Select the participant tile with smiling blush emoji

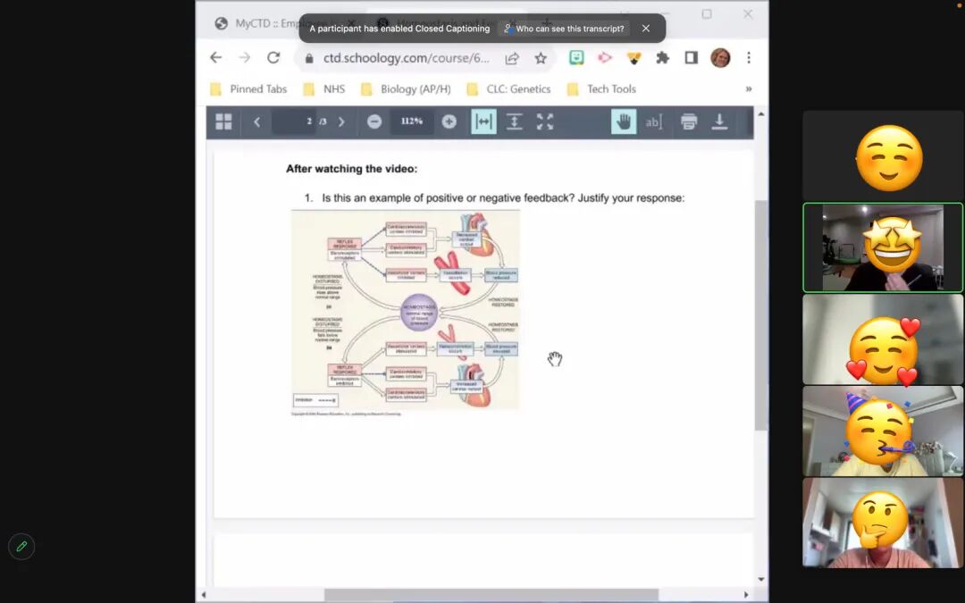[883, 155]
